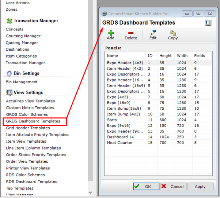220x198 pixels.
Task: Click the Edit pencil icon
Action: 153,33
